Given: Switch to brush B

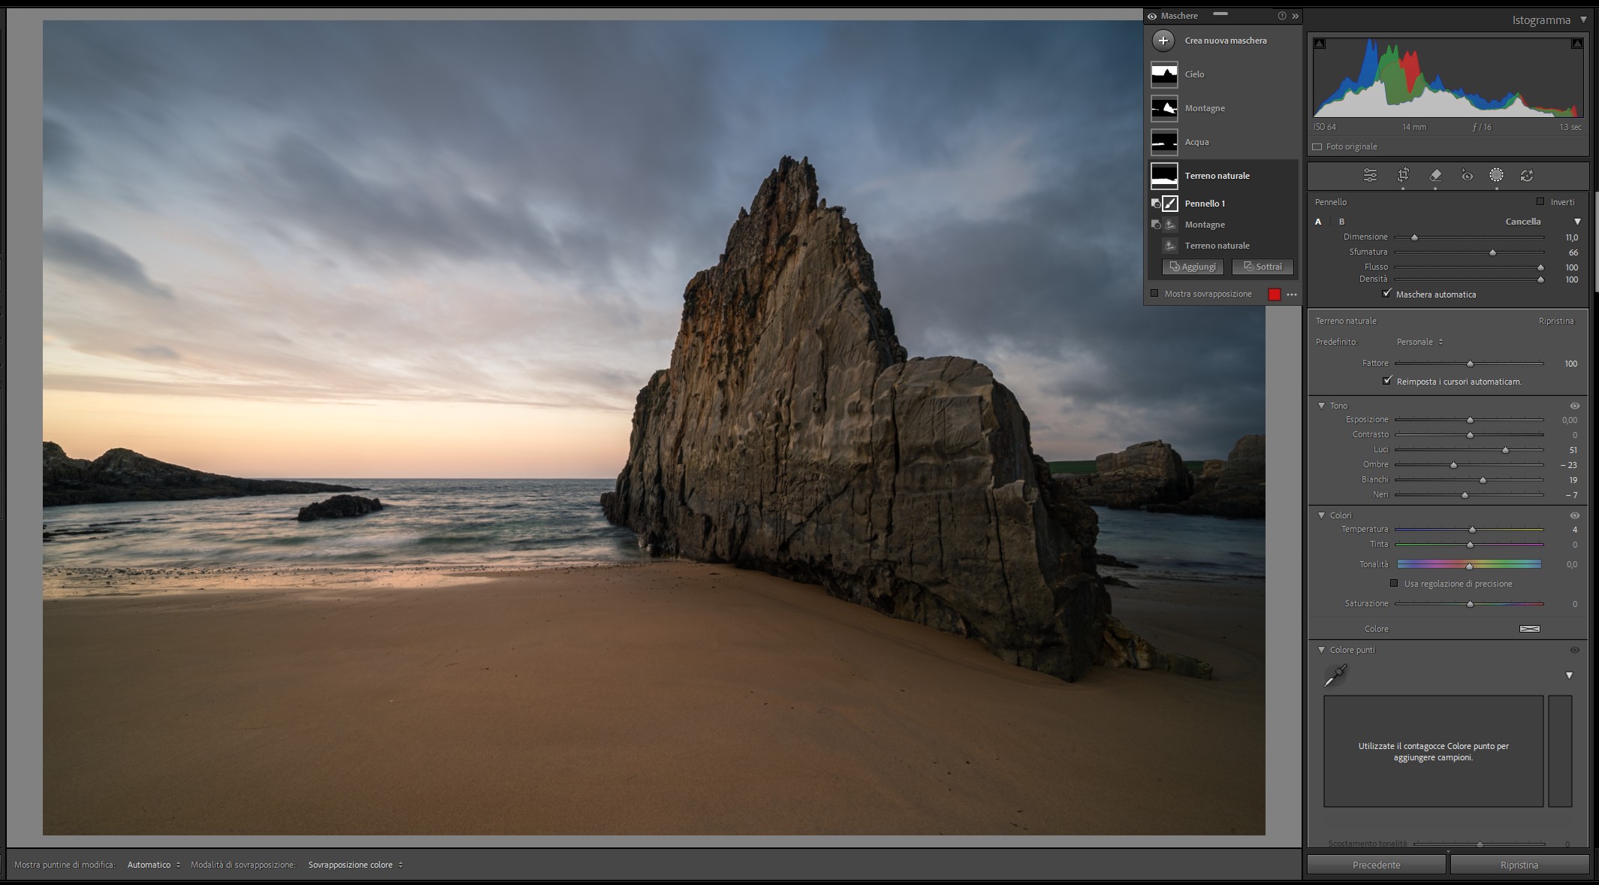Looking at the screenshot, I should point(1341,222).
